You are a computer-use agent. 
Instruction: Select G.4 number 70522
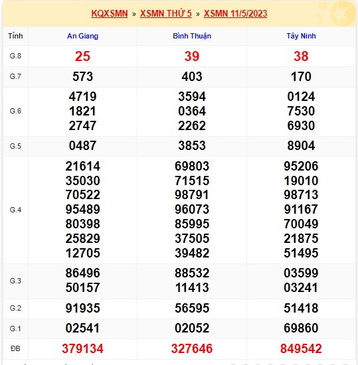pyautogui.click(x=82, y=195)
